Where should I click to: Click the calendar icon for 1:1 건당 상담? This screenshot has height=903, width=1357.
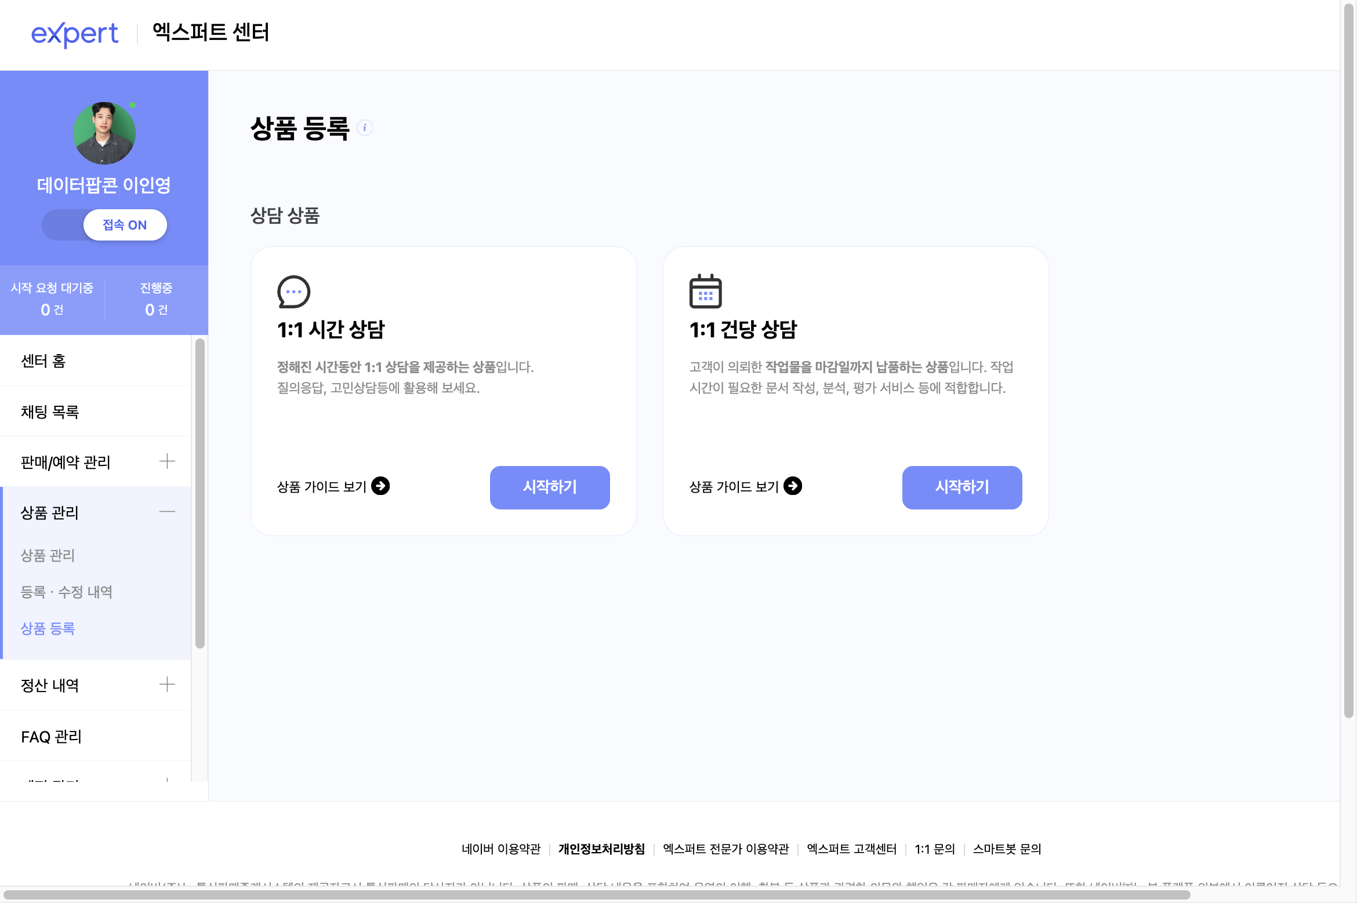[x=705, y=291]
